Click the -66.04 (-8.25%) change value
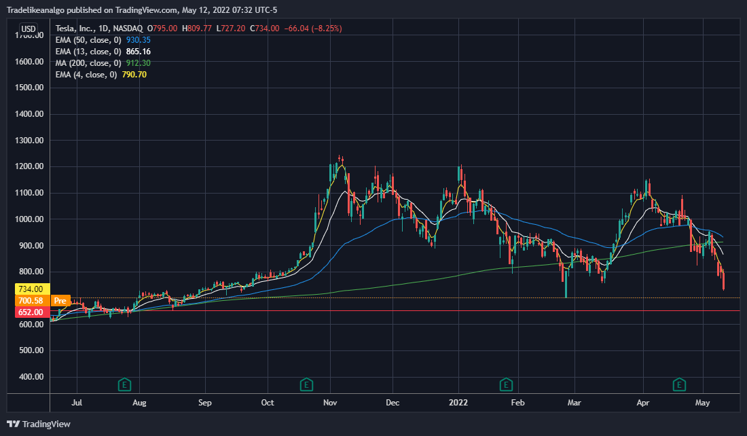 click(313, 29)
